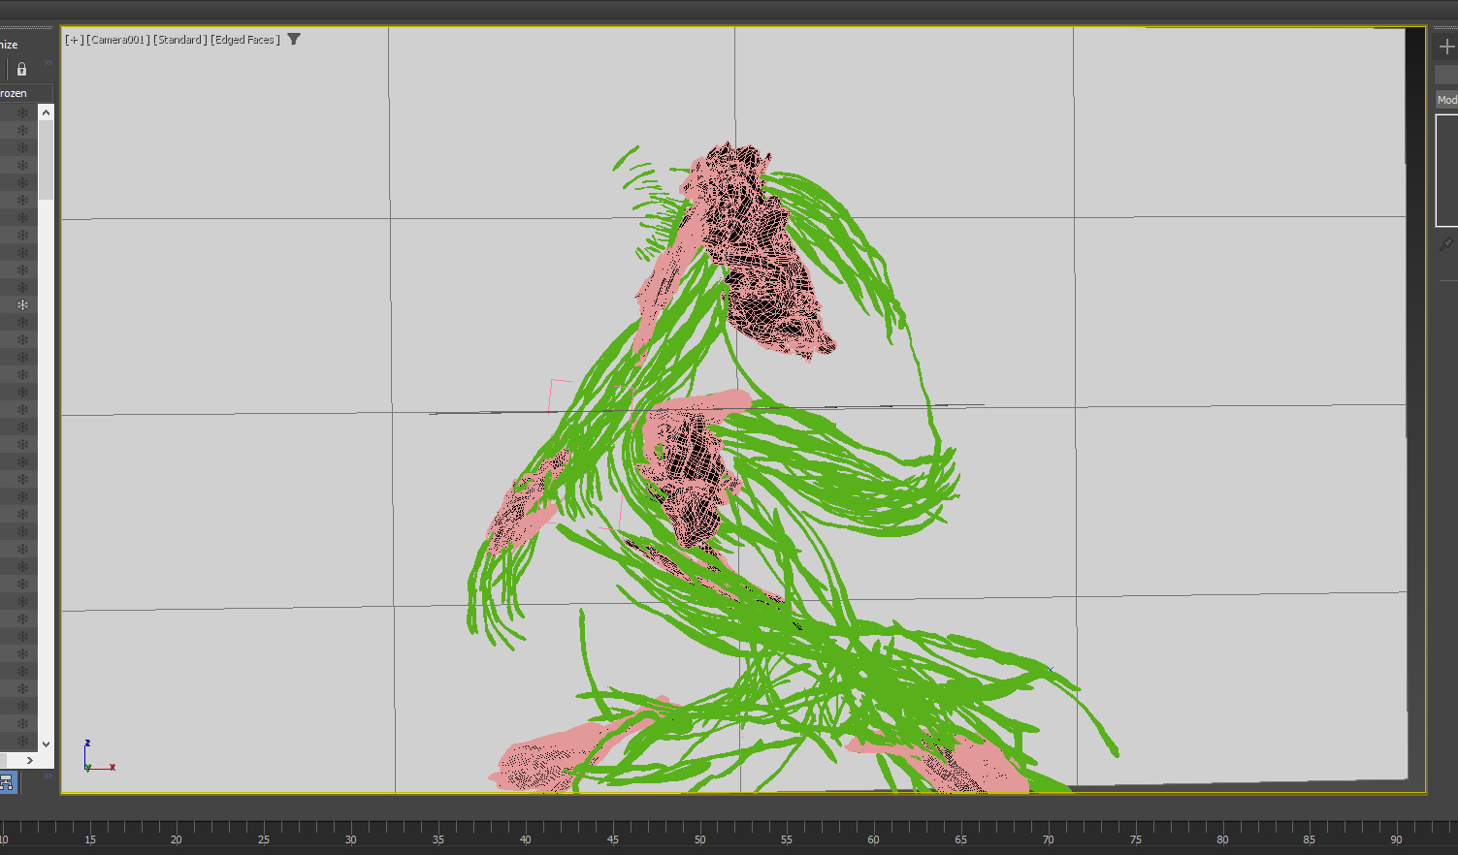
Task: Open the Edged Faces per-view menu
Action: pos(245,40)
